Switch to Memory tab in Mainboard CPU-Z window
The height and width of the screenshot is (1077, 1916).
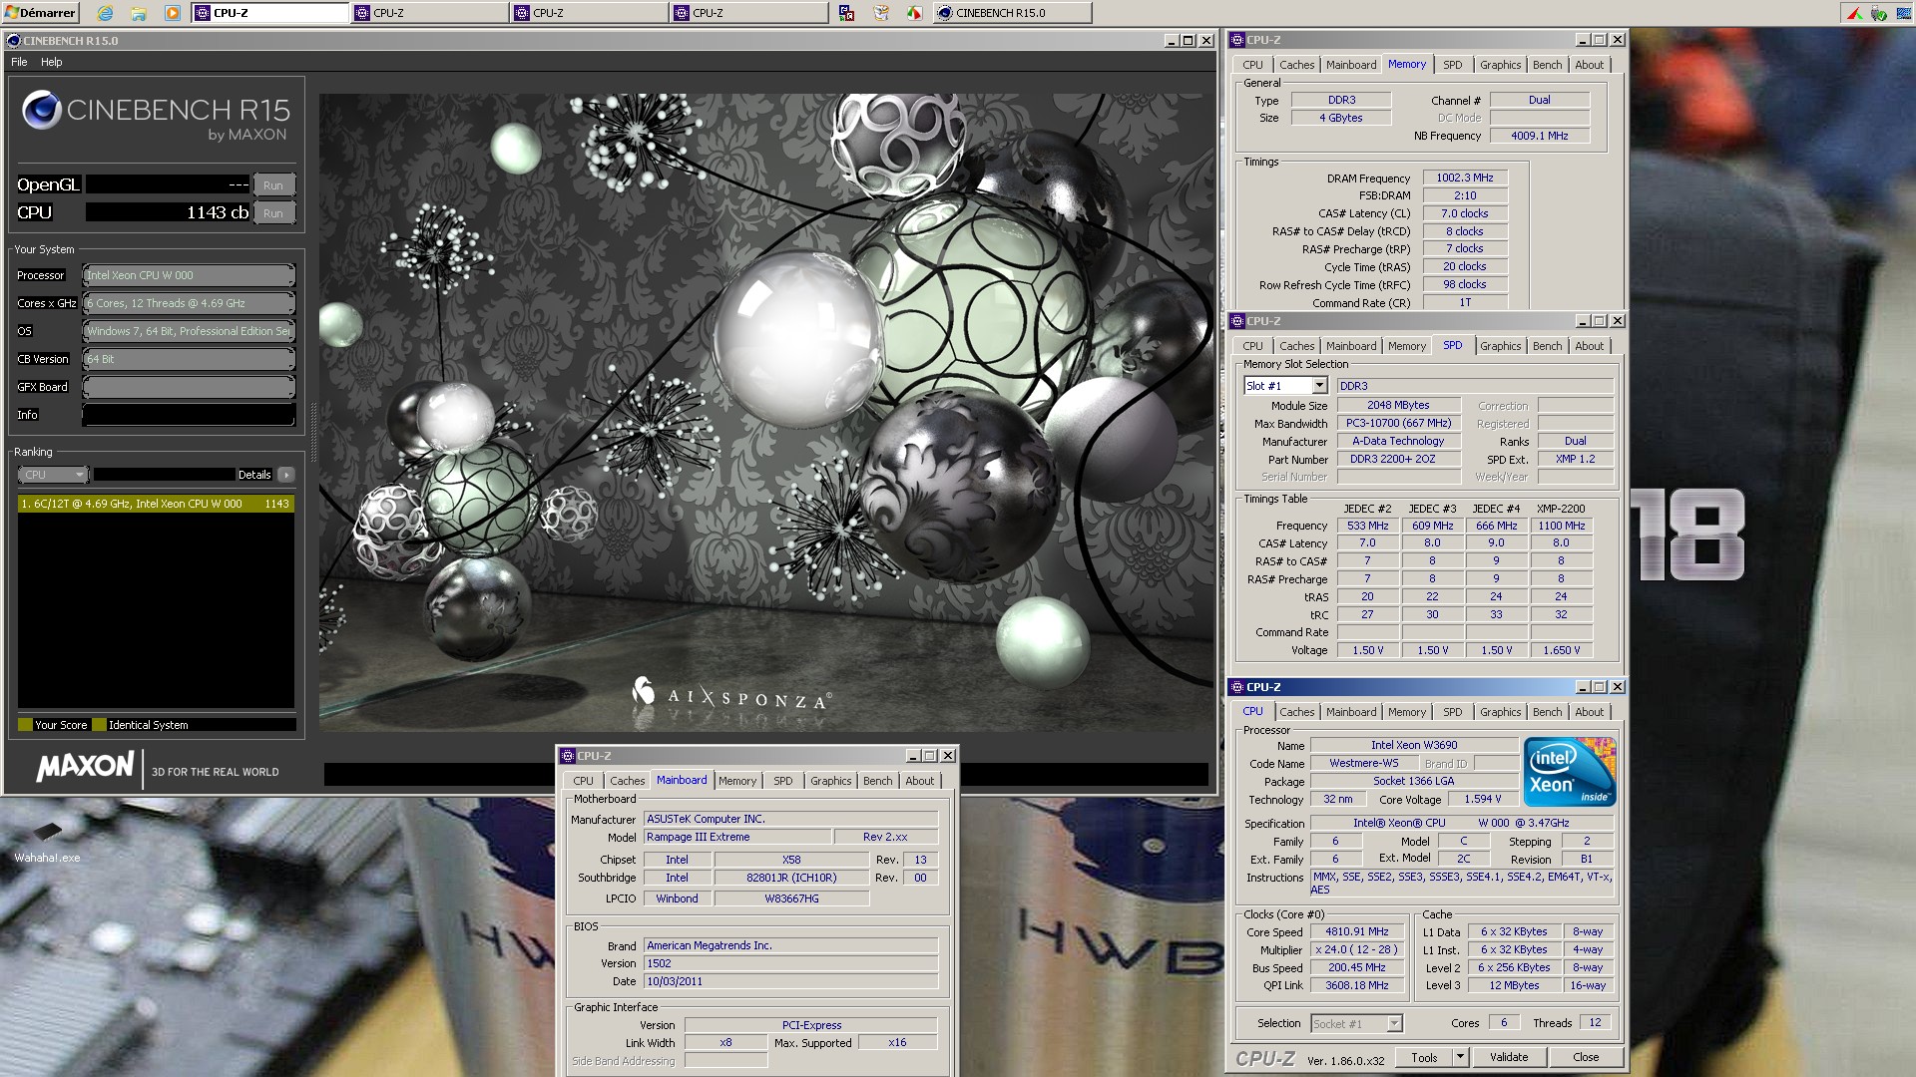tap(737, 781)
